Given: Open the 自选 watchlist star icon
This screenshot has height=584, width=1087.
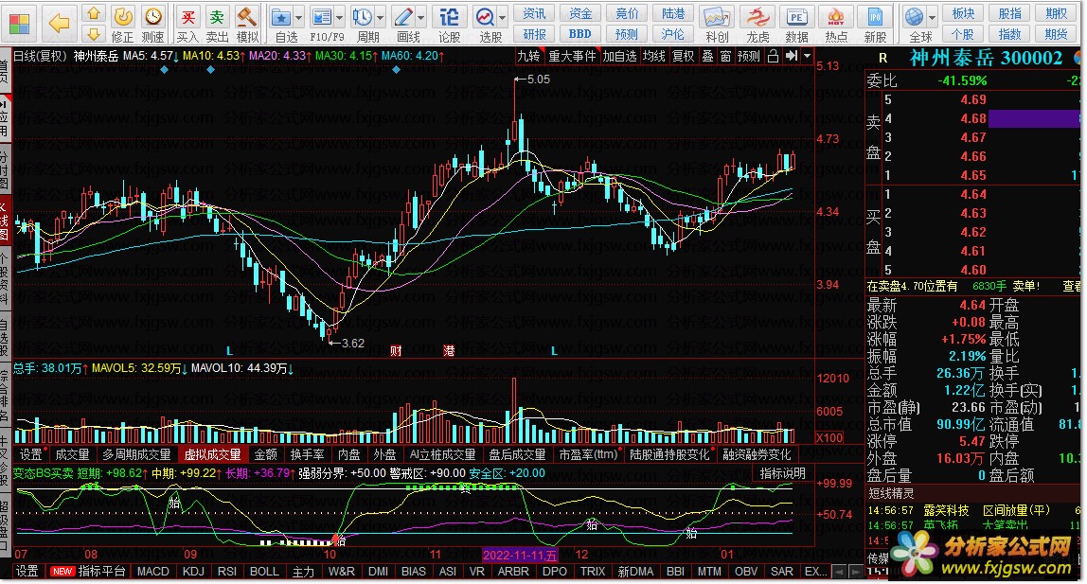Looking at the screenshot, I should click(281, 17).
